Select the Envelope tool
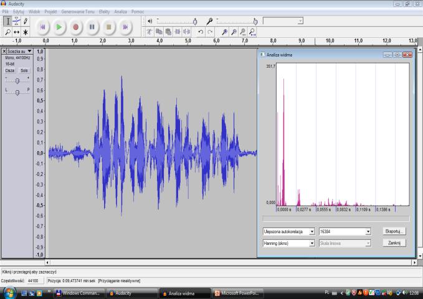This screenshot has width=423, height=299. pos(16,21)
